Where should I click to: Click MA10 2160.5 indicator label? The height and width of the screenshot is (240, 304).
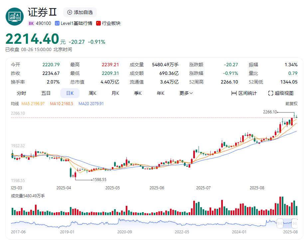pyautogui.click(x=62, y=104)
